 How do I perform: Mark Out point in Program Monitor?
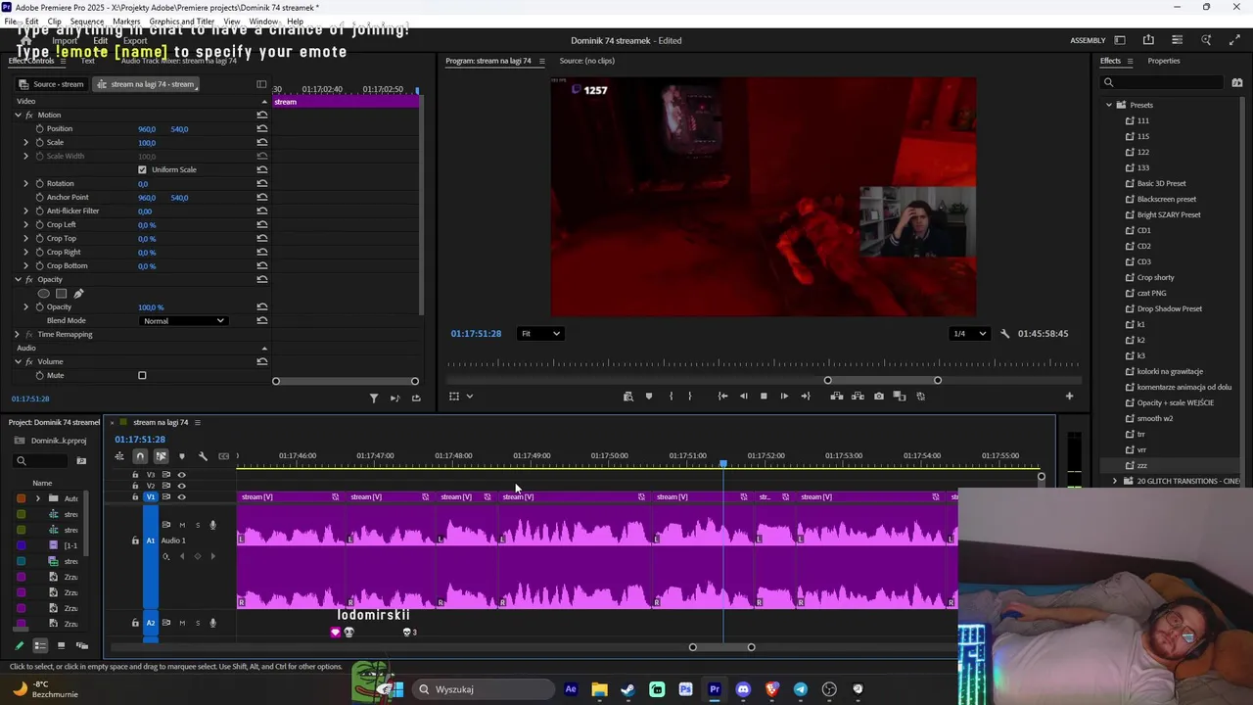(690, 397)
